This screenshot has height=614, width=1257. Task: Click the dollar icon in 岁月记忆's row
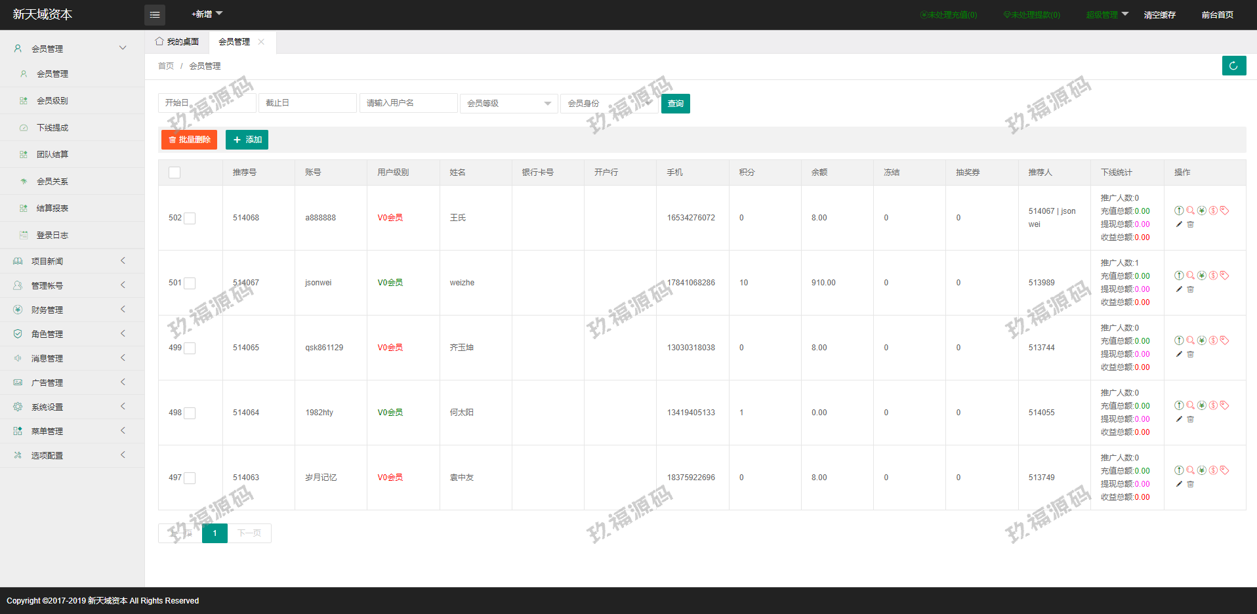pyautogui.click(x=1213, y=470)
